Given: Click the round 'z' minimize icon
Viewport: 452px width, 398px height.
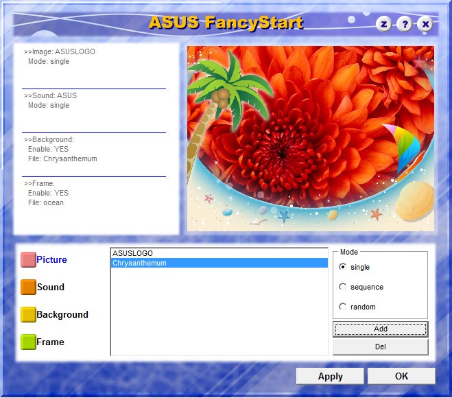Looking at the screenshot, I should coord(383,24).
